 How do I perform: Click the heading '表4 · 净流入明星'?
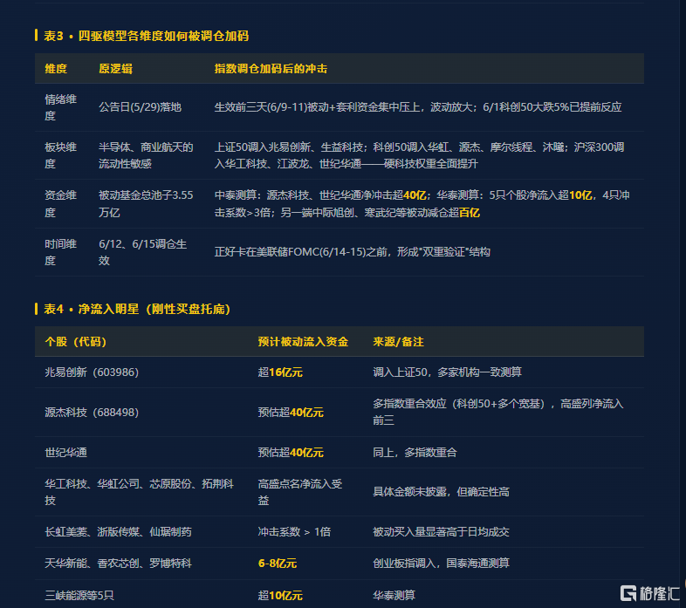tap(137, 310)
